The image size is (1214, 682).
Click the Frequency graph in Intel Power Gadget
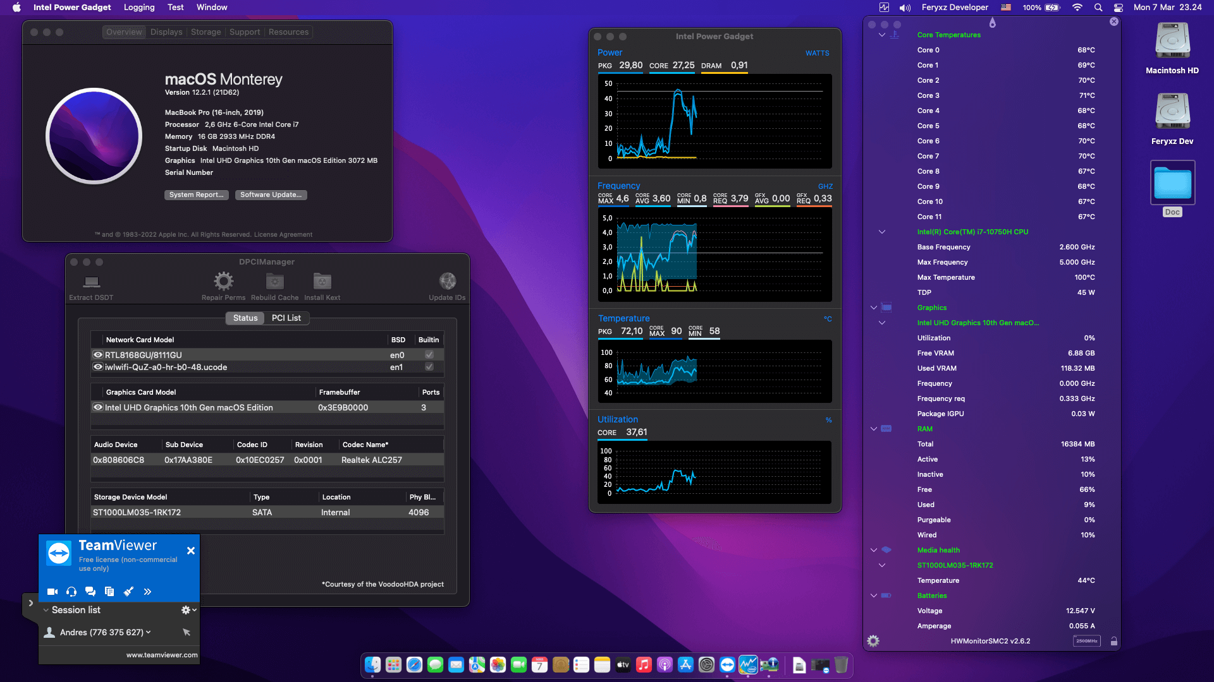(x=715, y=254)
